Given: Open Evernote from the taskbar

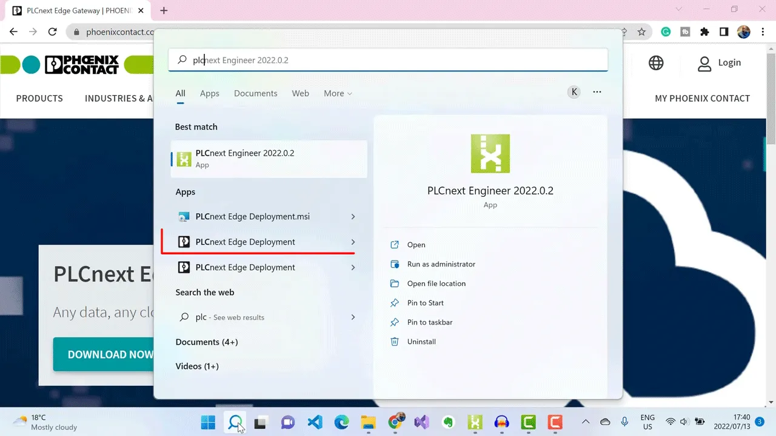Looking at the screenshot, I should (x=449, y=422).
